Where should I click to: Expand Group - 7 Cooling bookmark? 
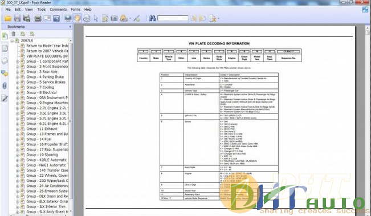(x=18, y=88)
